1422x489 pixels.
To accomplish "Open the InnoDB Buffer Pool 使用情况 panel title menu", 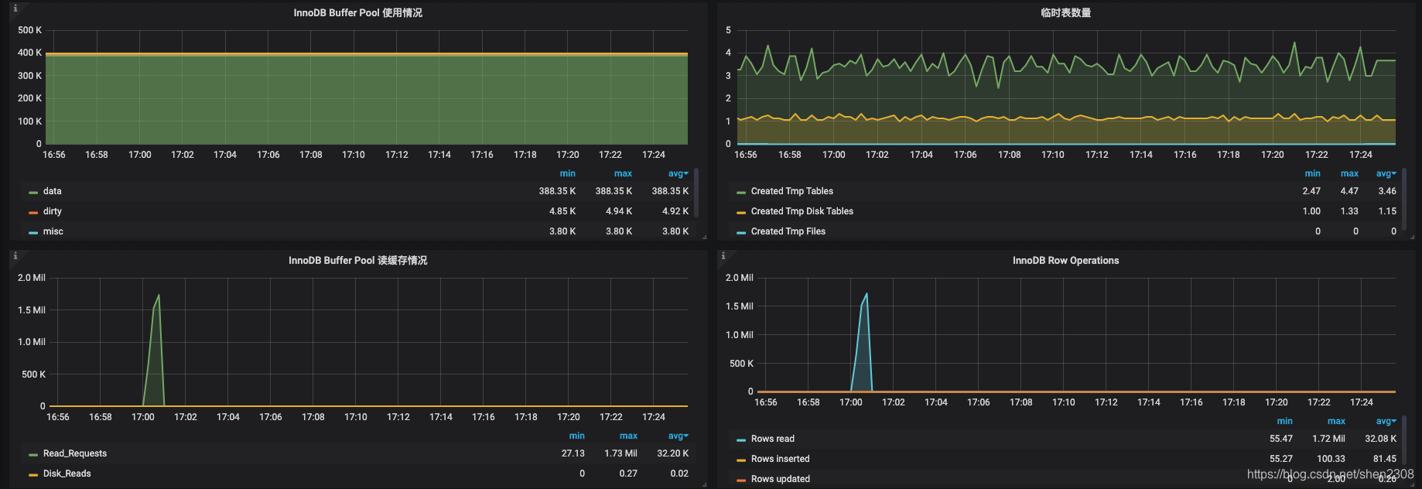I will [357, 13].
